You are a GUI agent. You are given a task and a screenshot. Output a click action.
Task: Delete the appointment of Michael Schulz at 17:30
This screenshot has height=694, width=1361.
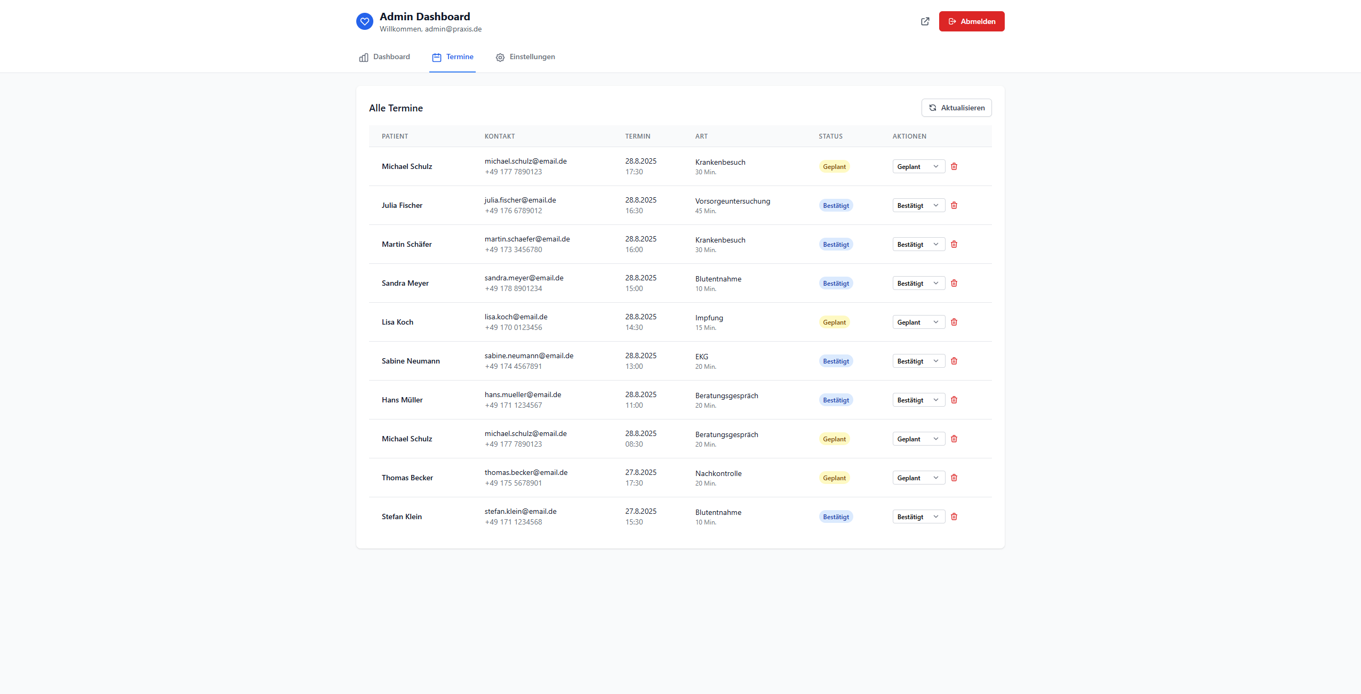coord(954,166)
